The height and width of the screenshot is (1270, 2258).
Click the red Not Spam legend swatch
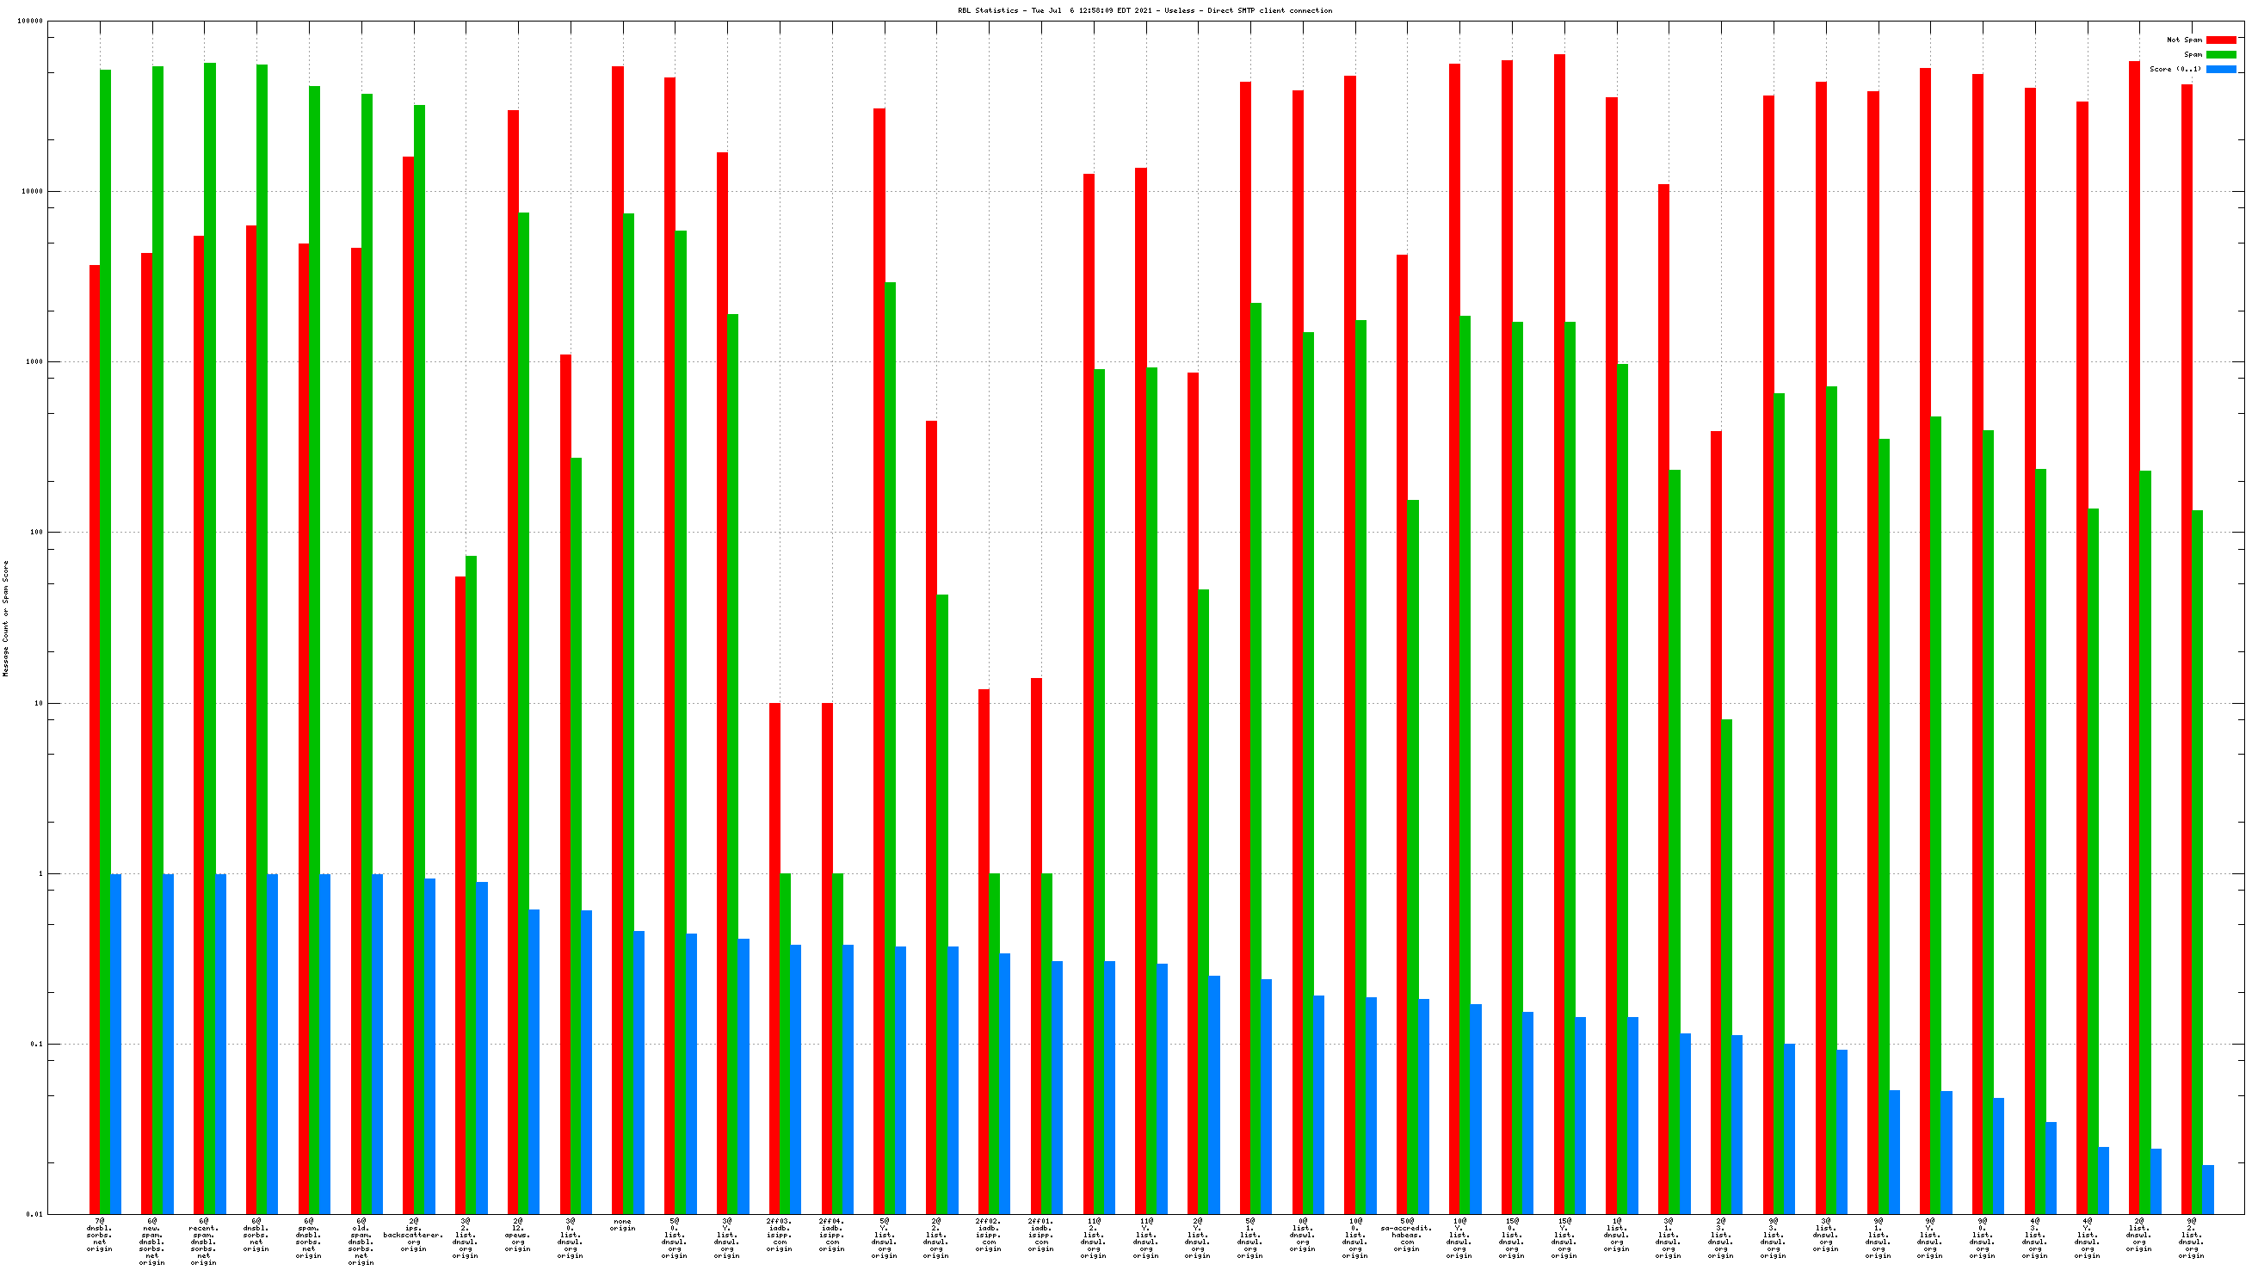(x=2220, y=40)
